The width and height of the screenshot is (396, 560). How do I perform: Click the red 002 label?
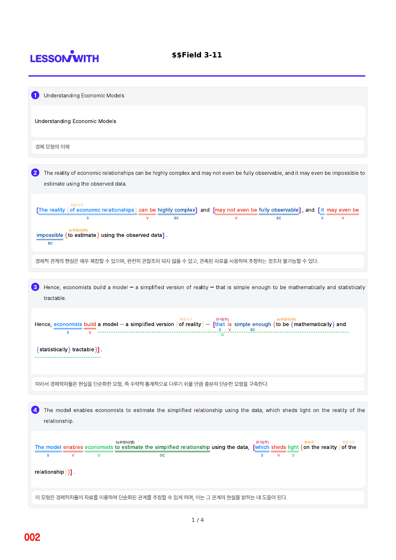click(32, 537)
